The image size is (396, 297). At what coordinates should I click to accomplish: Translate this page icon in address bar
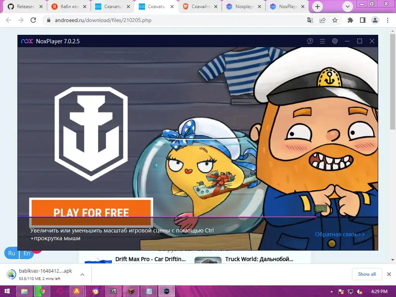coord(310,20)
